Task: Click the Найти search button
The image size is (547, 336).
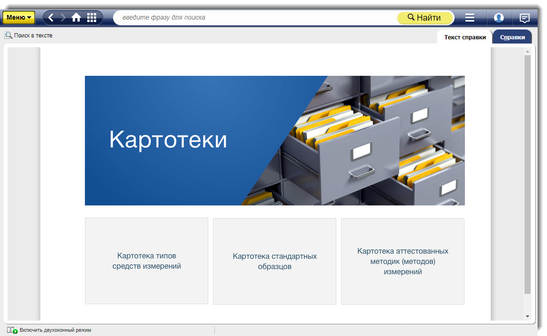Action: tap(425, 17)
